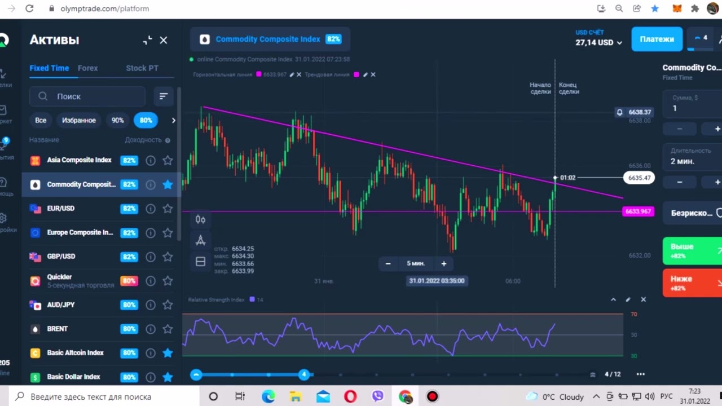Open Opera browser from the taskbar
722x406 pixels.
point(350,396)
